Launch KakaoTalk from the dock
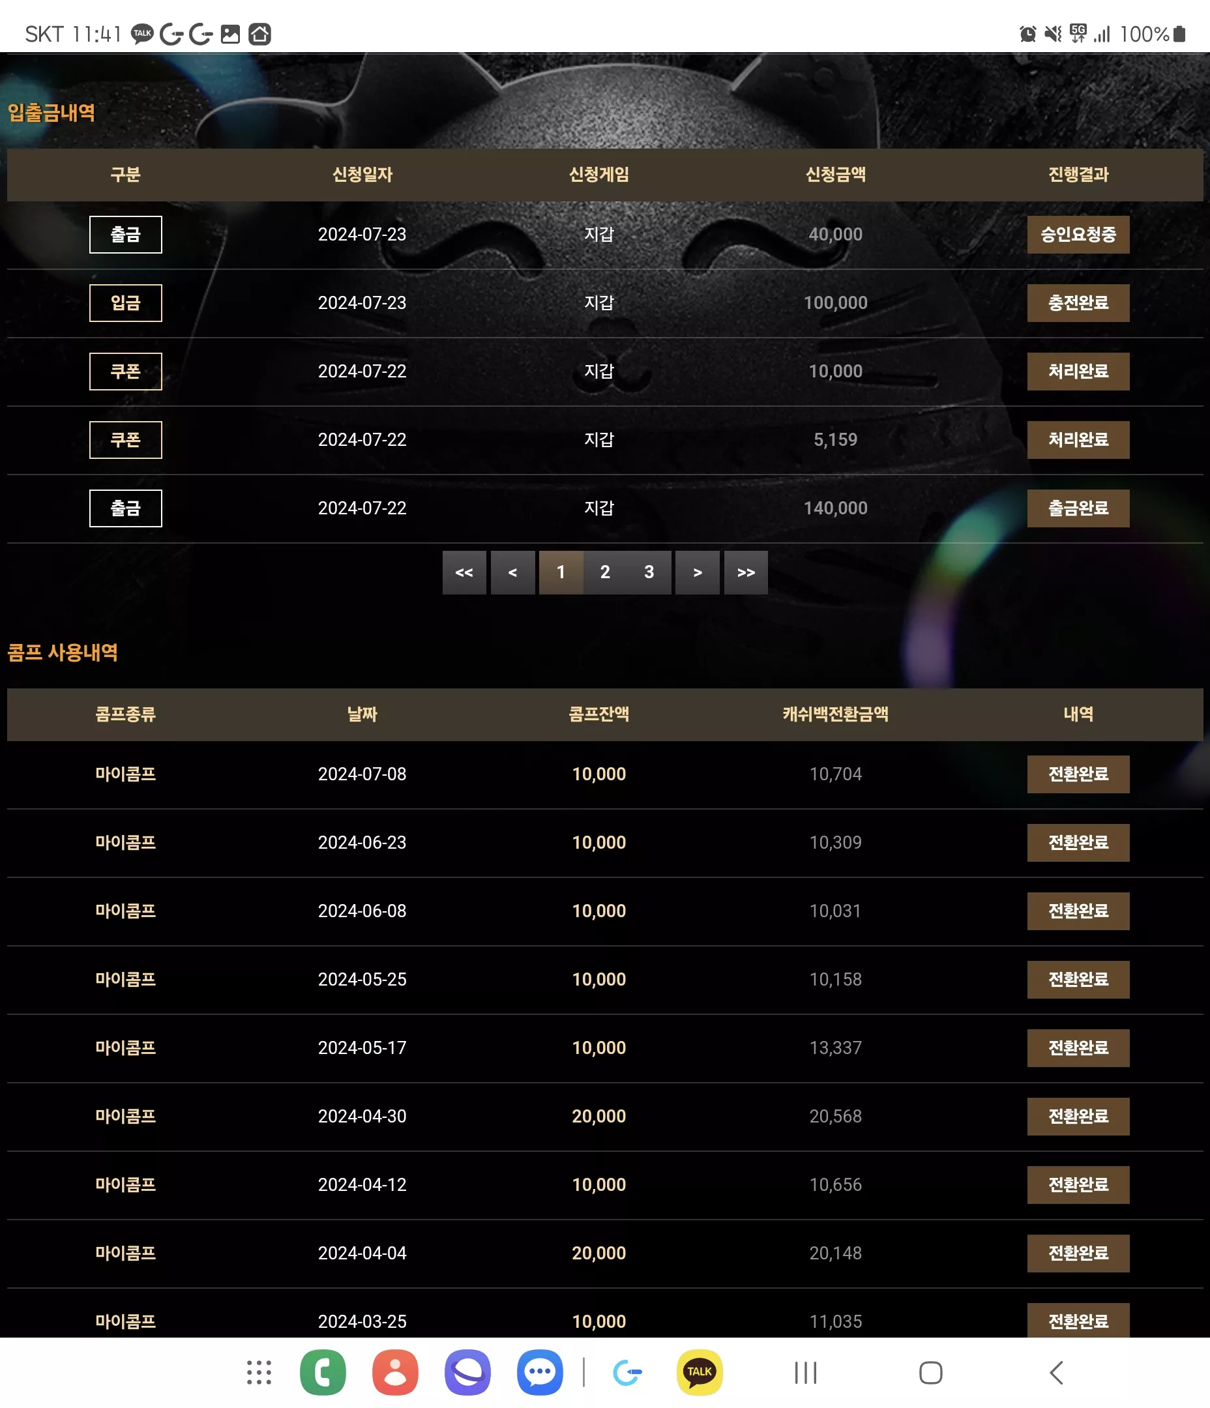 point(700,1372)
